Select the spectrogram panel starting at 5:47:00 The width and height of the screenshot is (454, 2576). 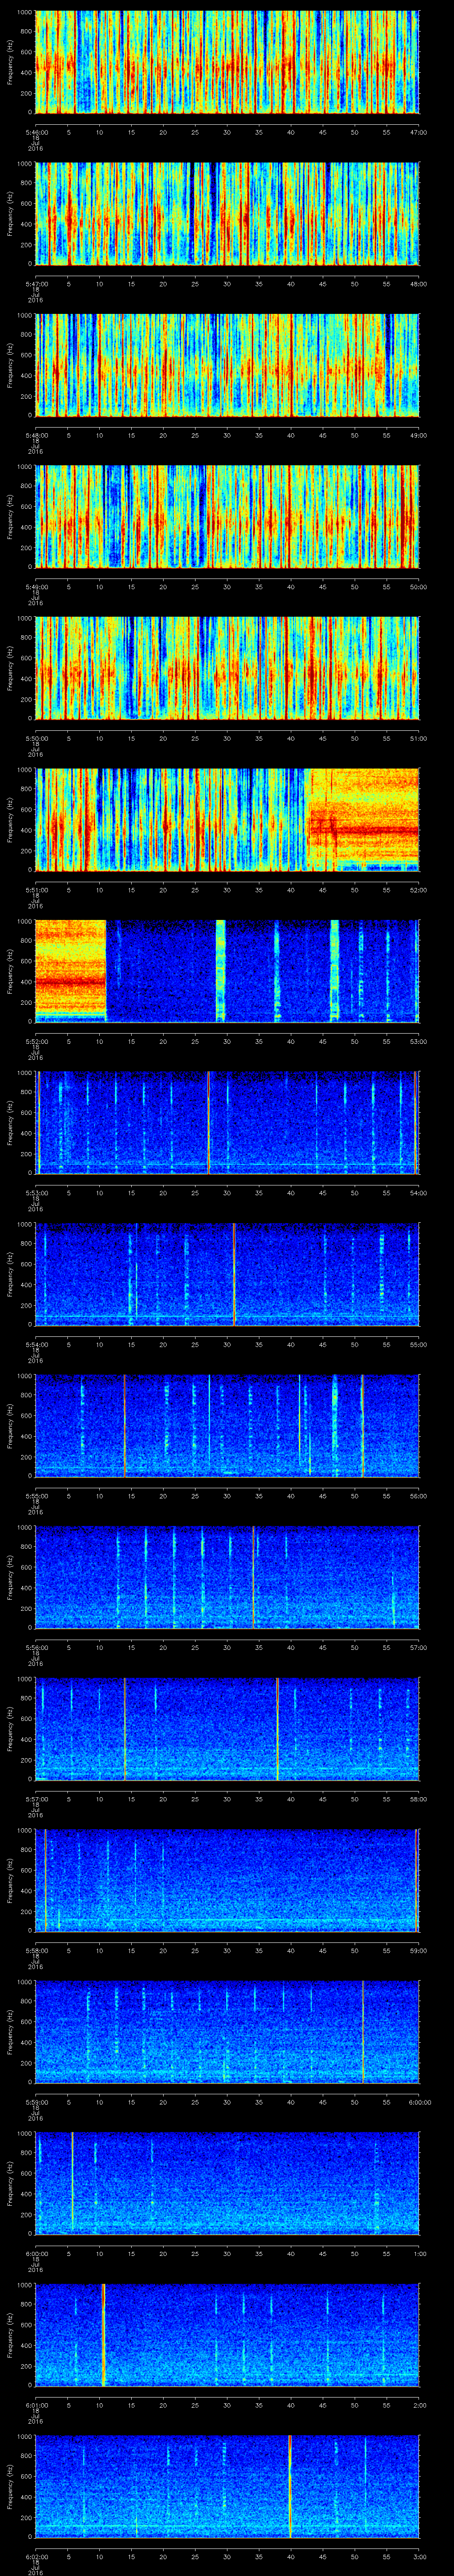click(227, 214)
